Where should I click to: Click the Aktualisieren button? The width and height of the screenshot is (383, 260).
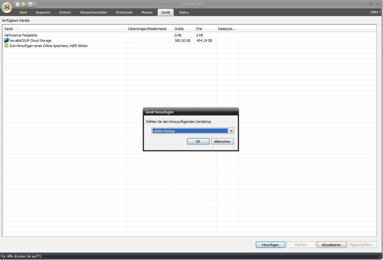[x=331, y=245]
